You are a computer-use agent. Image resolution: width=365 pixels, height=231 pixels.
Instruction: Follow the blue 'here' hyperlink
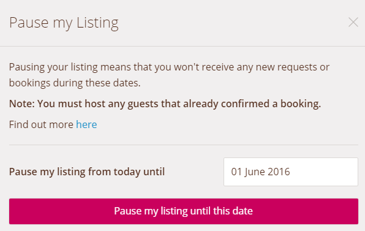point(86,124)
